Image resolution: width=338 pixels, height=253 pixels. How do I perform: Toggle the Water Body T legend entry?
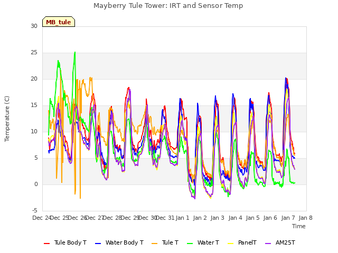[x=119, y=242]
